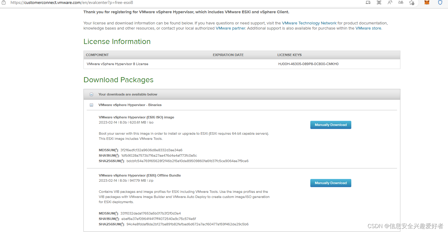Open the MetaMask fox extension
Viewport: 448px width, 232px height.
[427, 2]
